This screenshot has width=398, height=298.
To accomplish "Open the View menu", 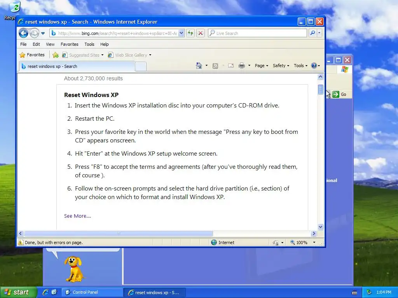I will click(50, 44).
